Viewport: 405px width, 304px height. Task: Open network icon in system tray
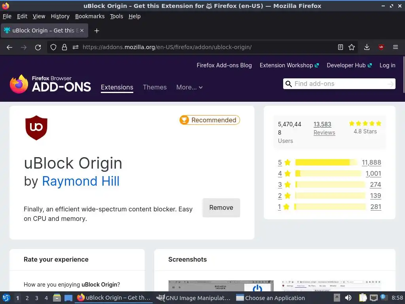click(x=373, y=298)
